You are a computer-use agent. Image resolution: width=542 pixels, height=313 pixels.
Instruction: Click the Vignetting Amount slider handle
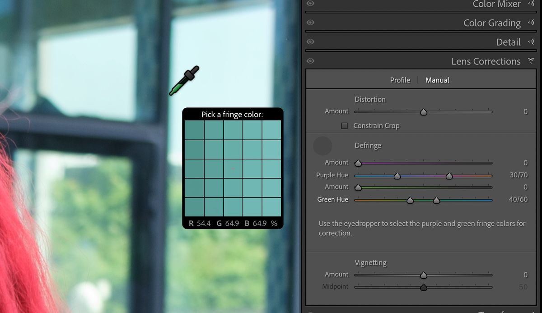point(423,275)
